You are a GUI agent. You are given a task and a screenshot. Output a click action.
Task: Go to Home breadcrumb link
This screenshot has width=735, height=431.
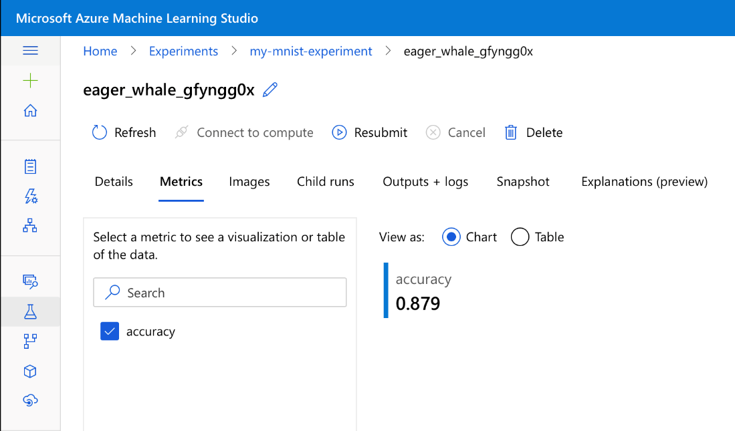pos(100,51)
